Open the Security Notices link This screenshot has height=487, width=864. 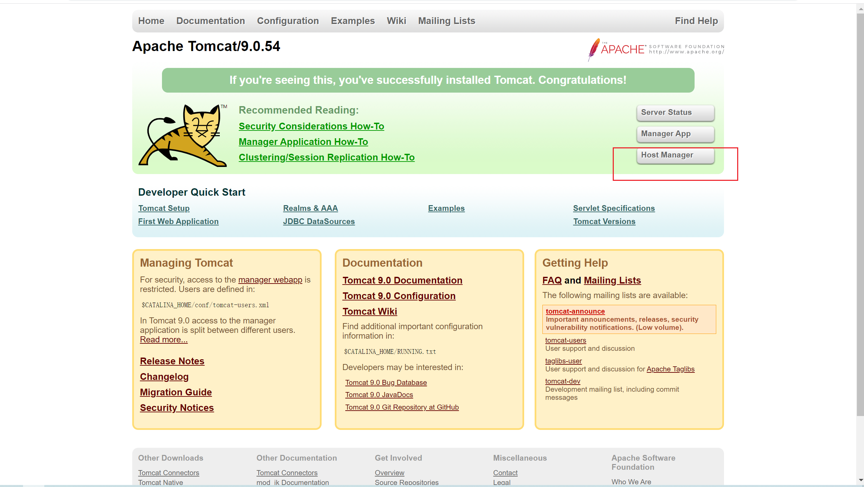177,408
